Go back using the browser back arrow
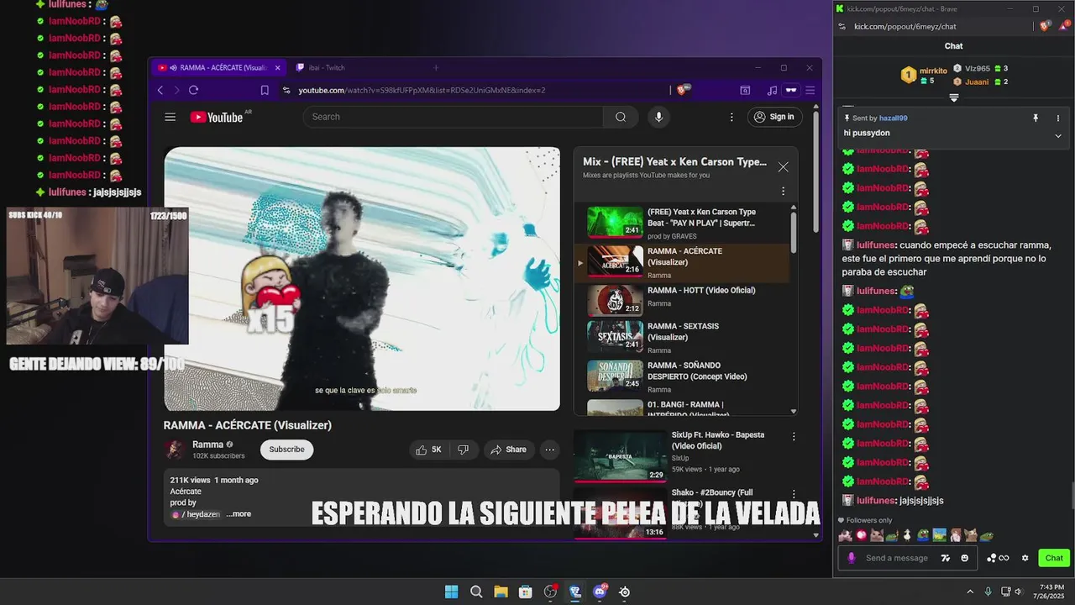This screenshot has height=605, width=1075. 160,90
